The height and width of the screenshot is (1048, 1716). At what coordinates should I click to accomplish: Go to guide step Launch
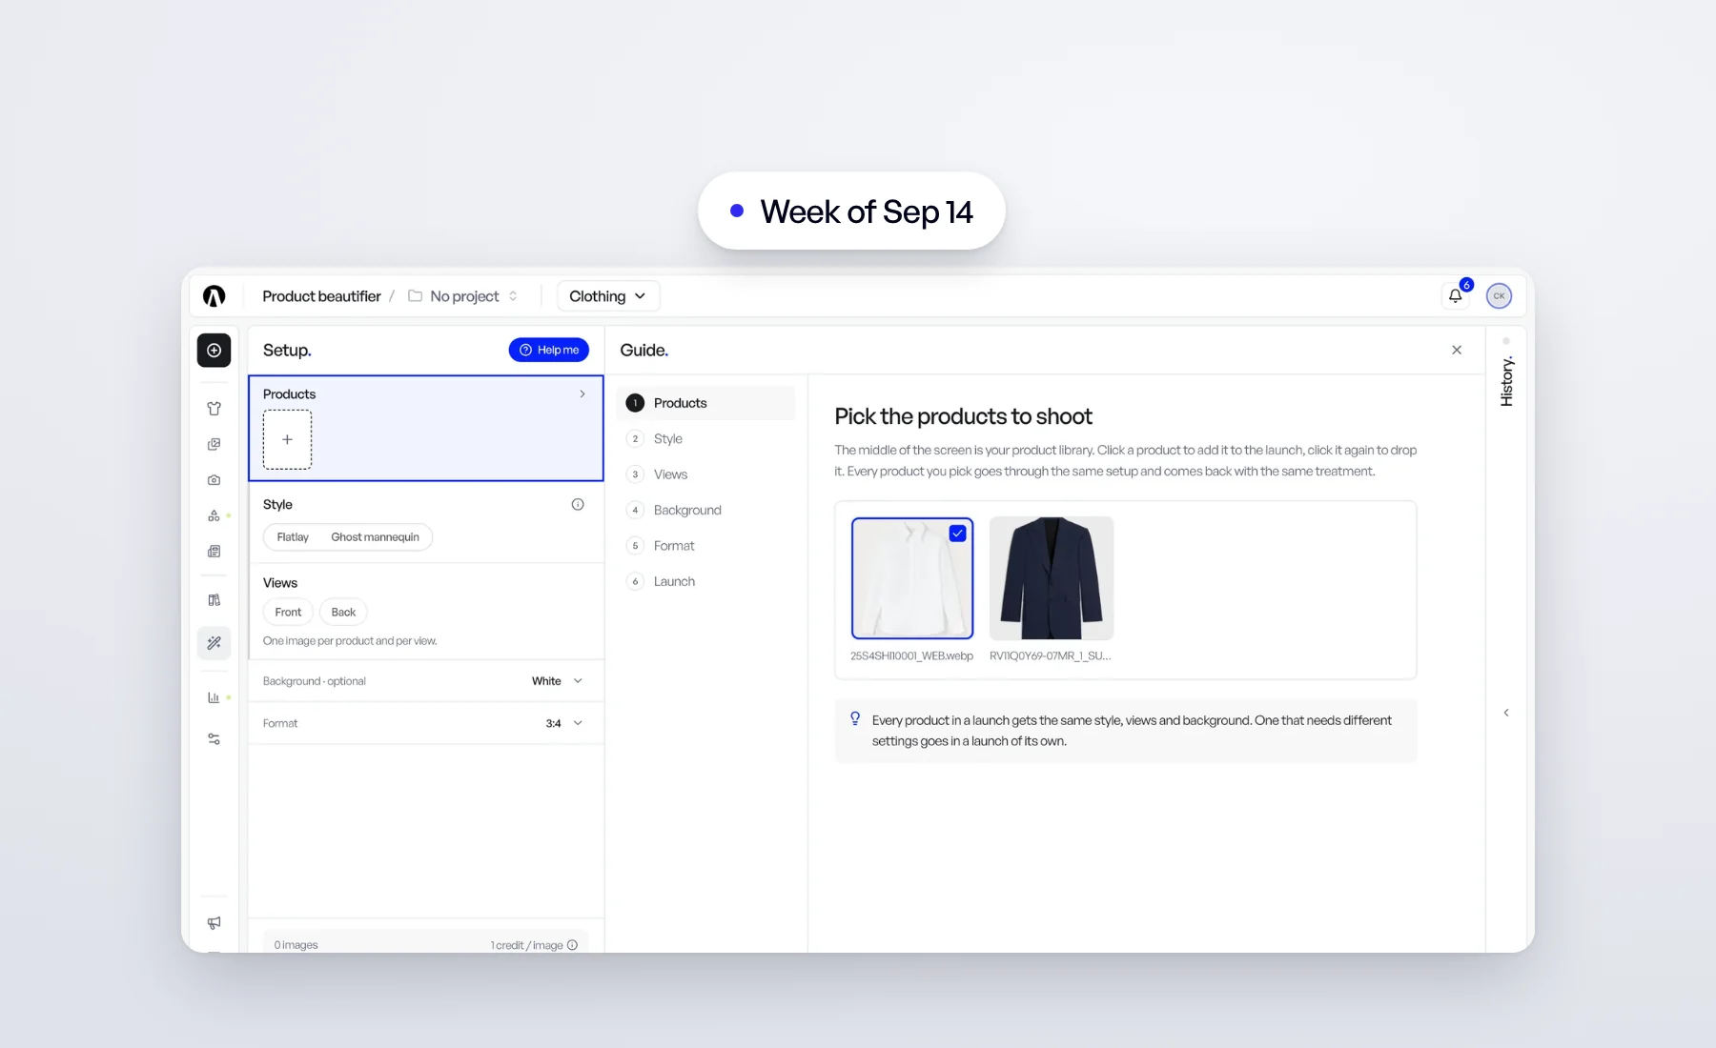[706, 581]
